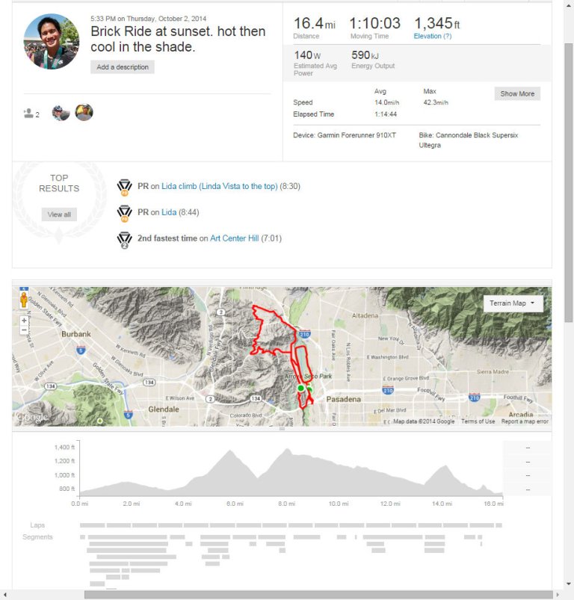
Task: Open the athlete's profile photo
Action: click(52, 41)
